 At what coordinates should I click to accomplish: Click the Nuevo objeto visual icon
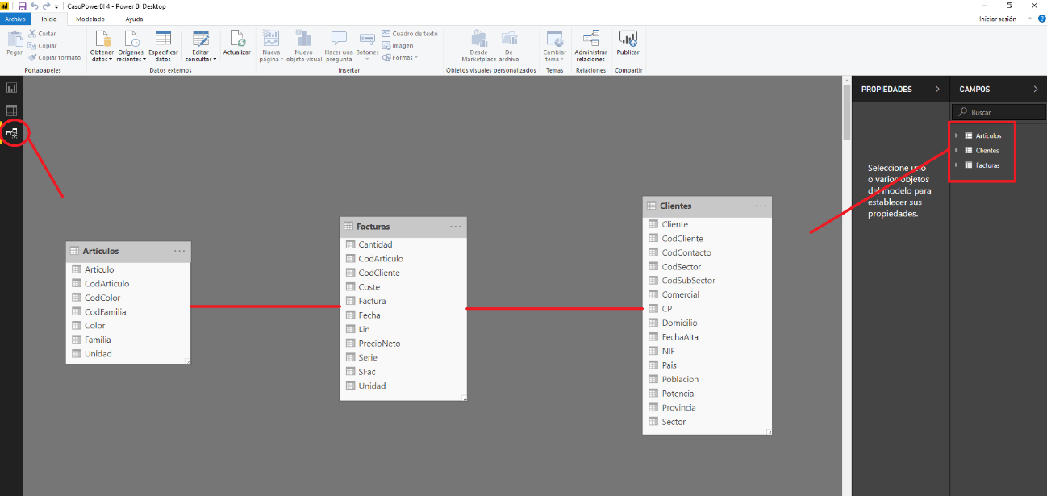click(303, 46)
